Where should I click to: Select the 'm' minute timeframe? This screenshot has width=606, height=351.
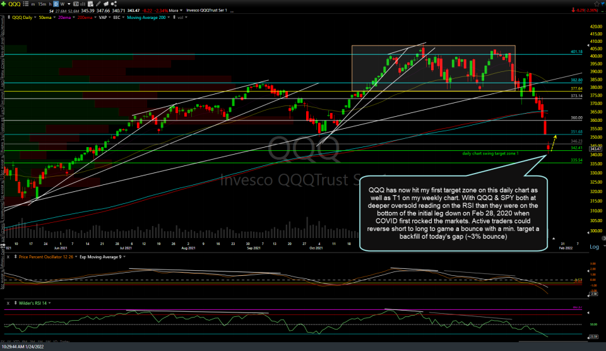pos(33,4)
